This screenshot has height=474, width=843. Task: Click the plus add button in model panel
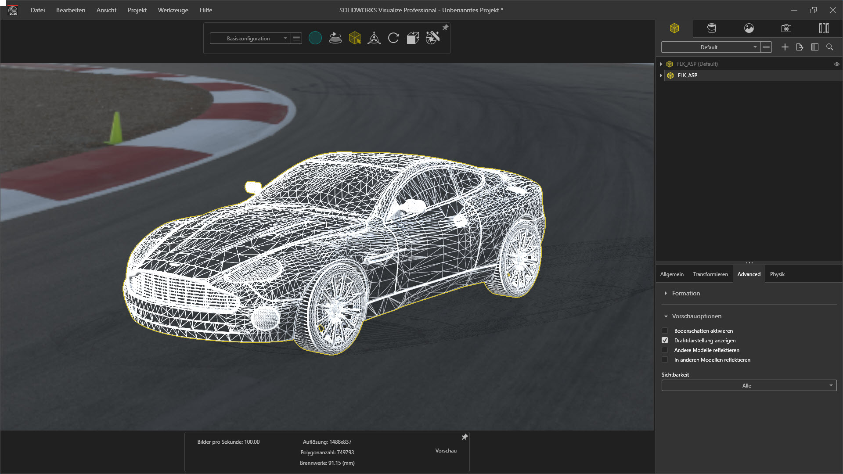coord(785,47)
